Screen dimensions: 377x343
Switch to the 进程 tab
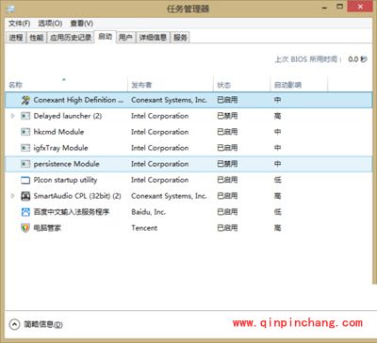(16, 38)
